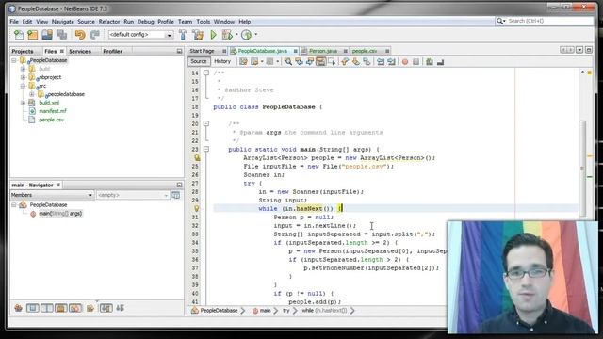Switch to the Projects tab

pos(23,51)
